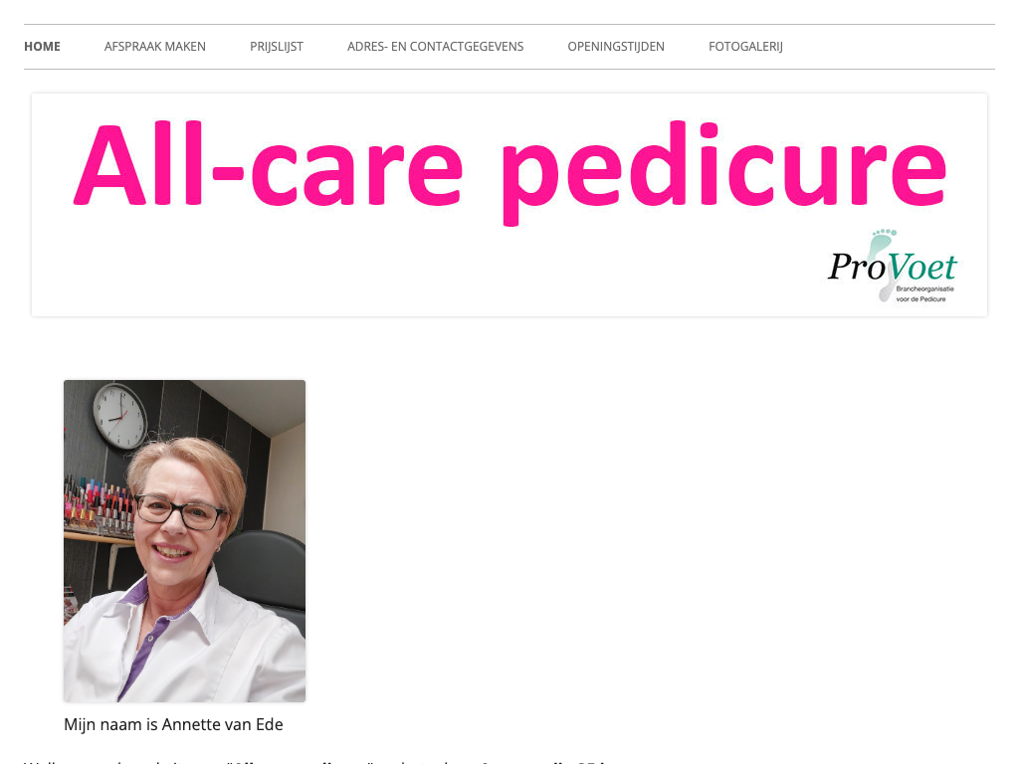
Task: Click the green 'Voet' logo text
Action: point(921,267)
